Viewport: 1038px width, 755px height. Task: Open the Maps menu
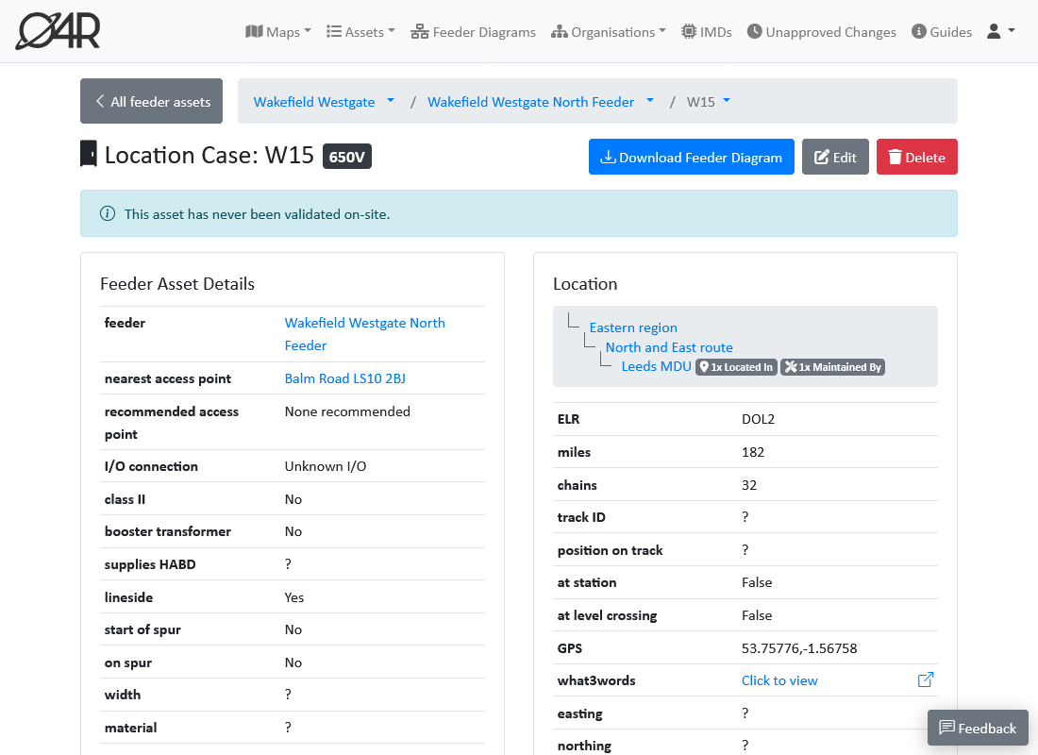click(x=277, y=32)
